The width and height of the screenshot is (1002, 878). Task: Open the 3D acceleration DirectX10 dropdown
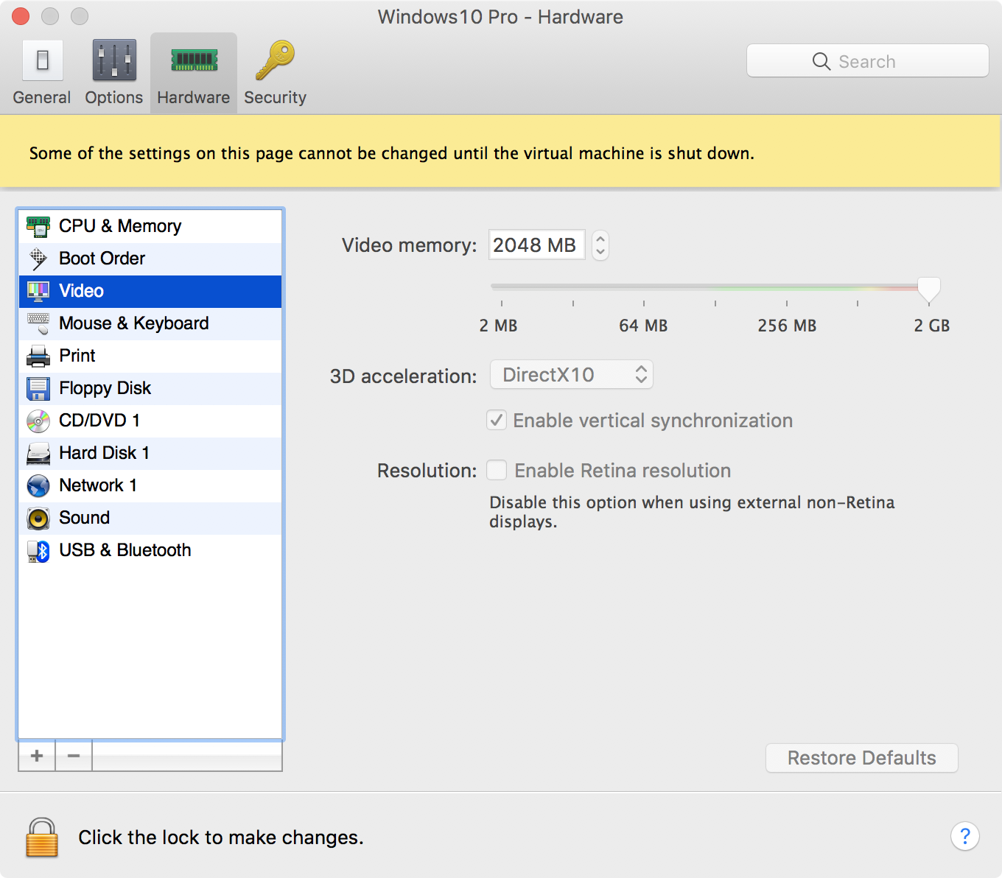pyautogui.click(x=572, y=375)
